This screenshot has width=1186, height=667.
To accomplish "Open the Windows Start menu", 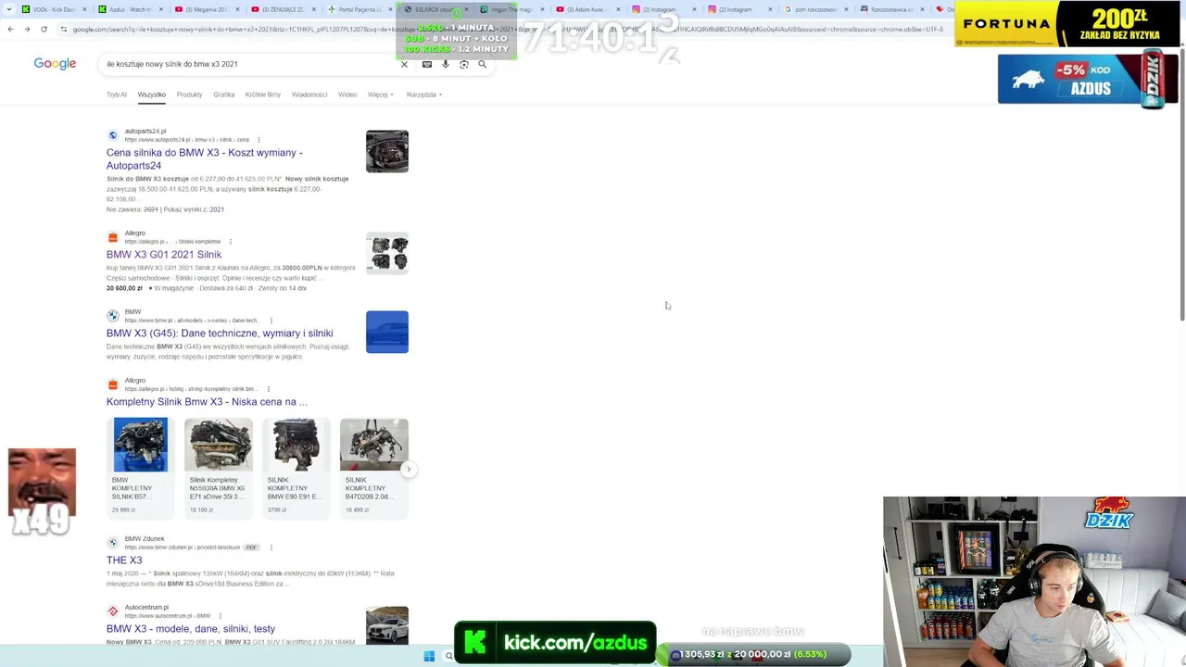I will coord(429,656).
